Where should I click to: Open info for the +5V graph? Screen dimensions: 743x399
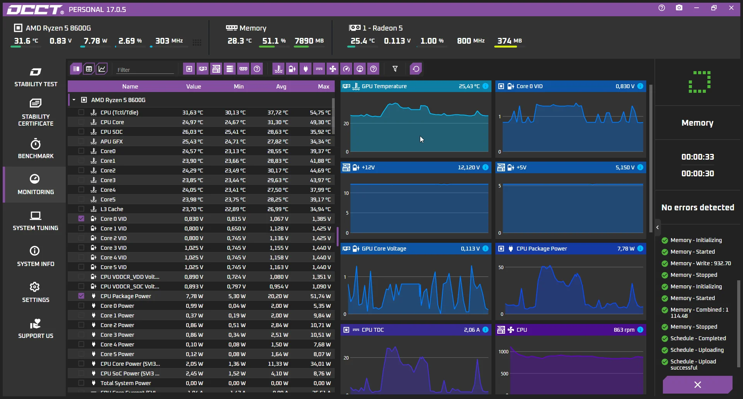(640, 167)
